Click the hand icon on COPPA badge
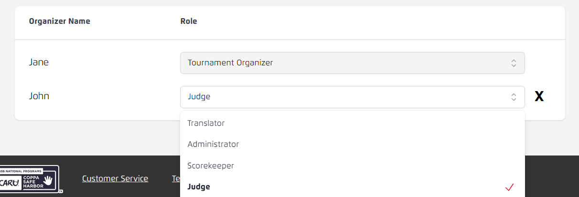579x197 pixels. pos(48,181)
